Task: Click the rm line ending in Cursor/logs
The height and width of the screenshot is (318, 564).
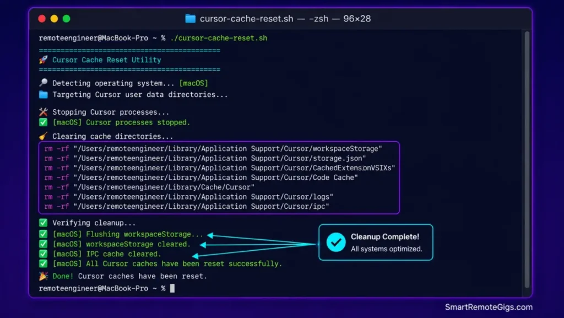Action: [x=188, y=197]
